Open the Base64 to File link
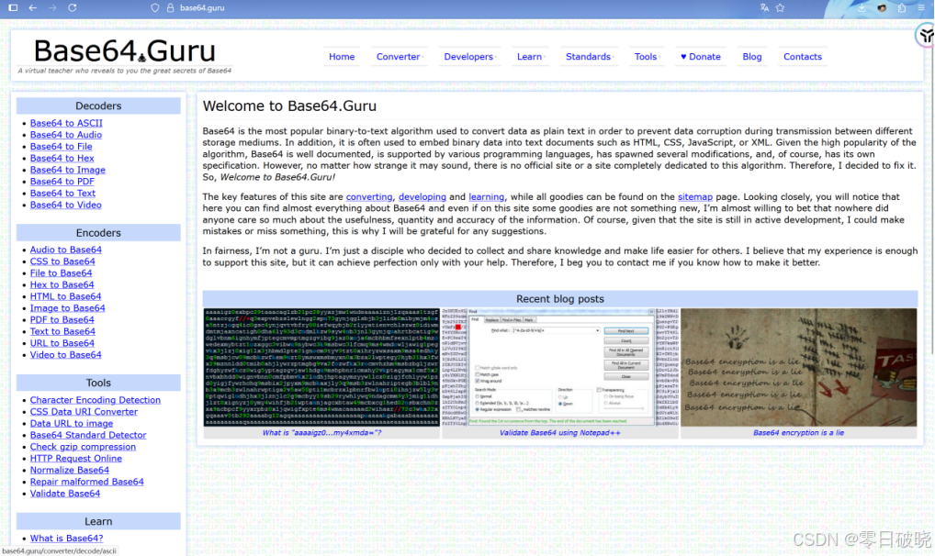This screenshot has height=556, width=935. pos(61,146)
